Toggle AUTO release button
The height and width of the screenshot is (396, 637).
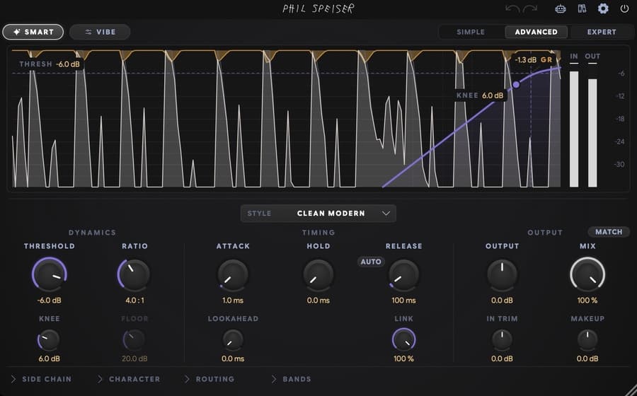point(371,262)
